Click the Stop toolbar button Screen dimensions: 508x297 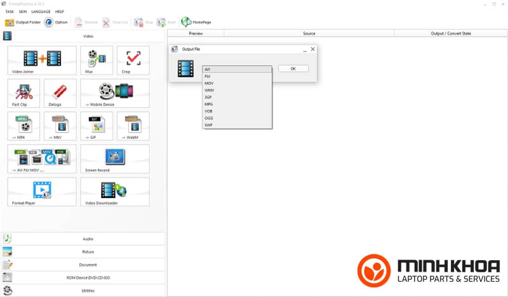click(144, 22)
